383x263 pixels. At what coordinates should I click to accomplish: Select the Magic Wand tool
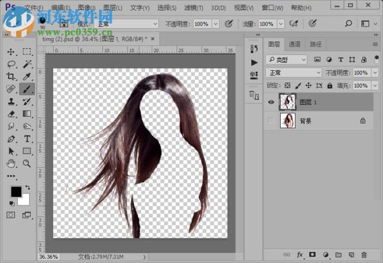click(x=26, y=64)
